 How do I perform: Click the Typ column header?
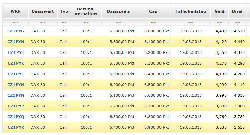pos(64,11)
